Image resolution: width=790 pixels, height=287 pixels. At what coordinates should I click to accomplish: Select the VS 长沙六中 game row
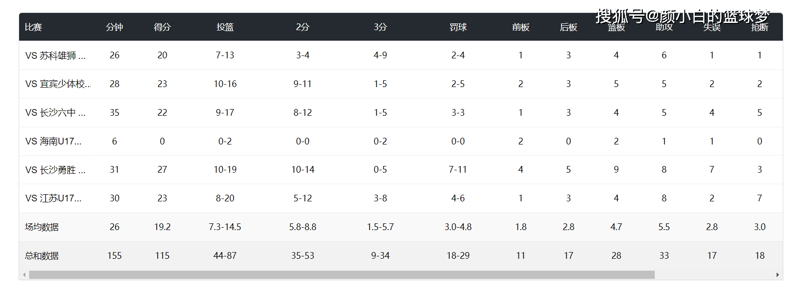pyautogui.click(x=55, y=113)
